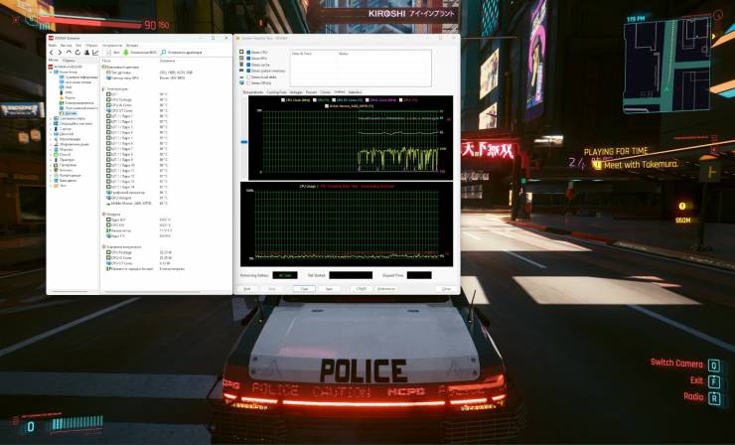Enable Stress GPU(s) checkbox
This screenshot has height=445, width=735.
248,83
